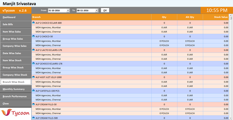233x120 pixels.
Task: Open Company Wise Sales report
Action: pyautogui.click(x=15, y=46)
